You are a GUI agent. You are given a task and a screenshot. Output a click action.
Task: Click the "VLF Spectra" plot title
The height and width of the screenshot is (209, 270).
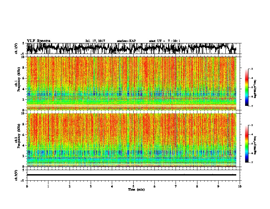tap(39, 41)
